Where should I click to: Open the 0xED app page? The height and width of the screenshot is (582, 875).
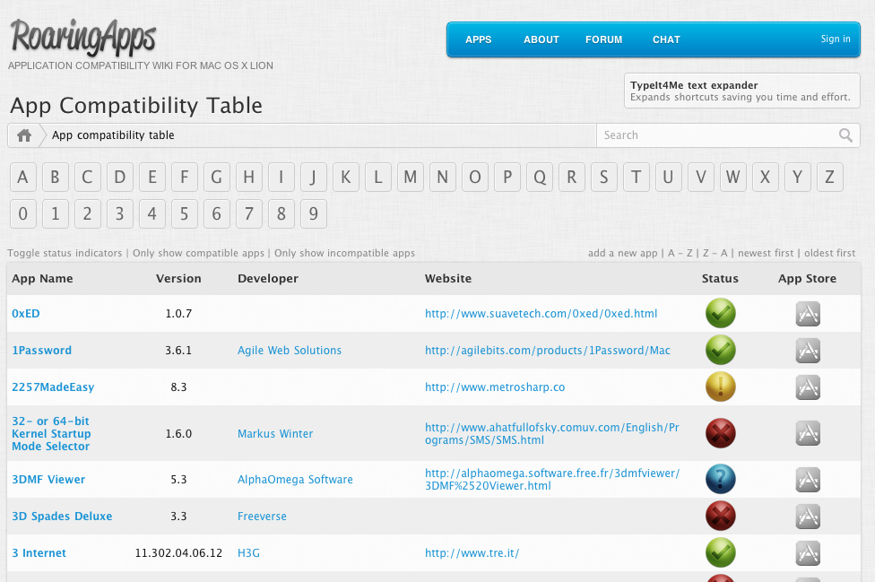(26, 314)
